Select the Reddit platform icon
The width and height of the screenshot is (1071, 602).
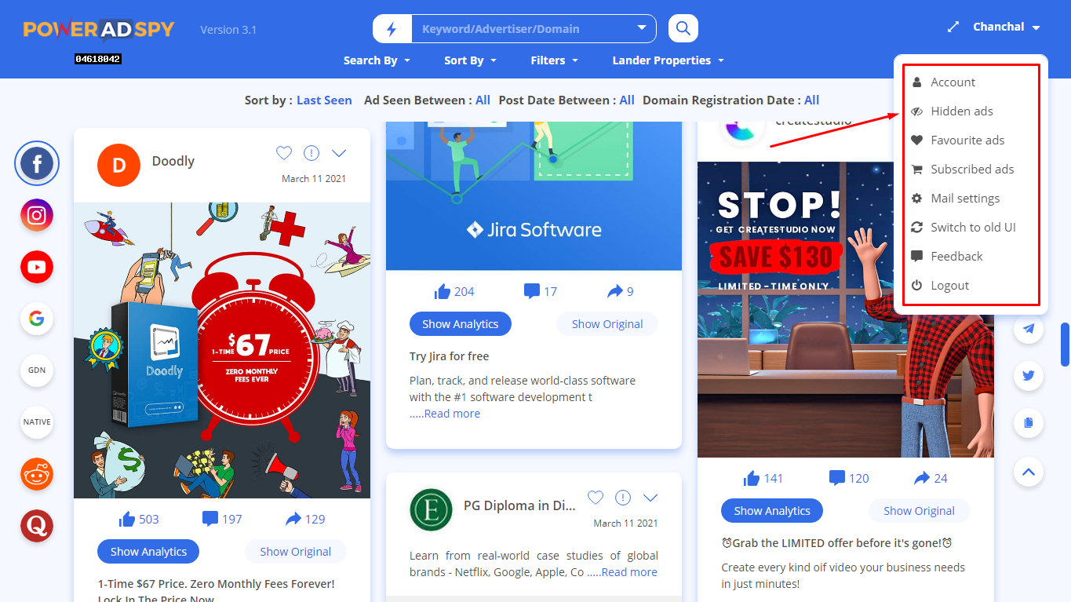click(x=37, y=474)
